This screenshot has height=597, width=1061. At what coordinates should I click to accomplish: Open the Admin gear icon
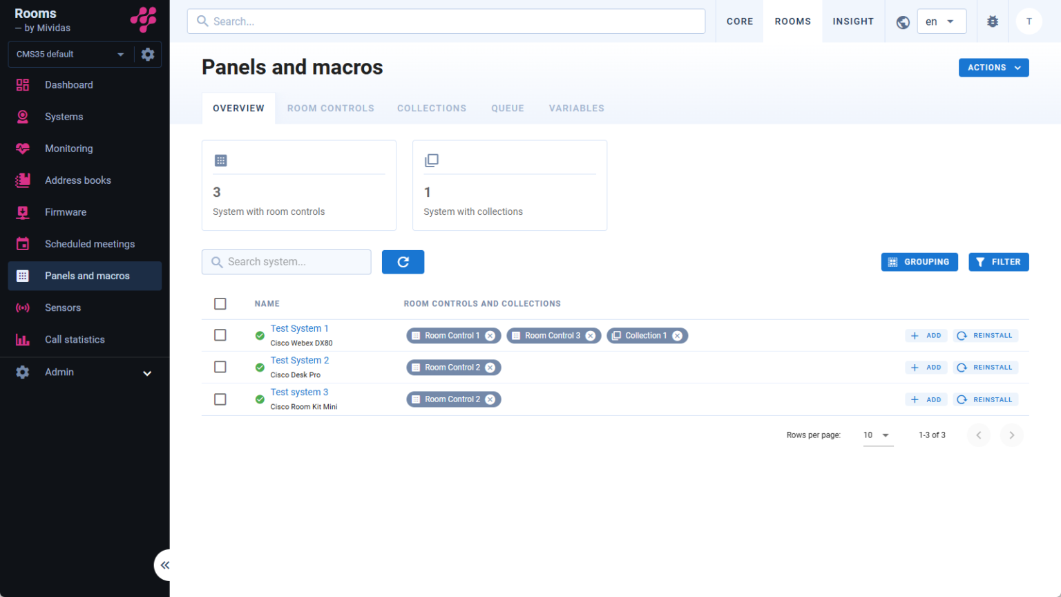pos(23,372)
